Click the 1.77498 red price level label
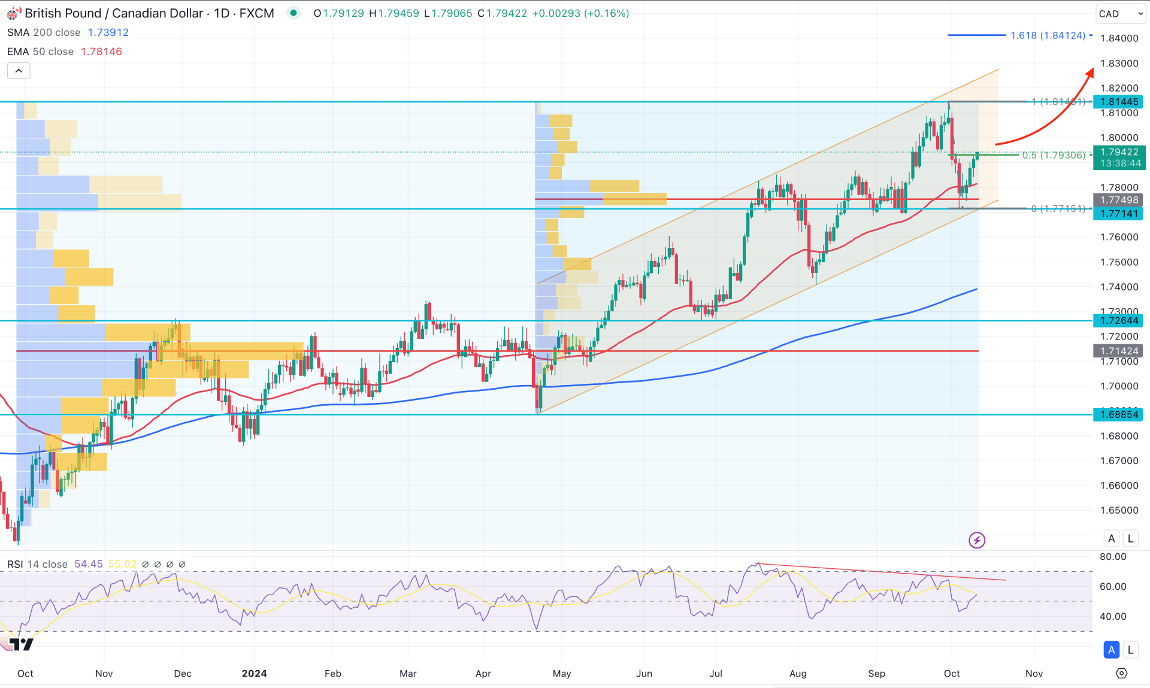 1118,200
